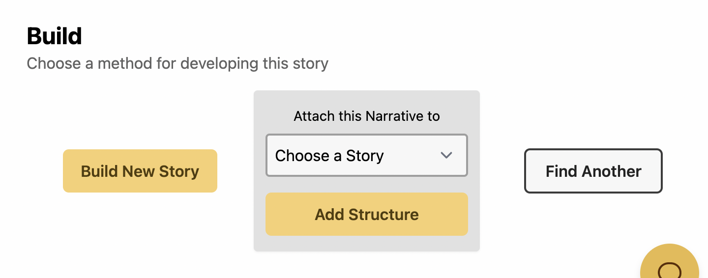This screenshot has height=278, width=708.
Task: Expand the Choose a Story dropdown
Action: [367, 155]
